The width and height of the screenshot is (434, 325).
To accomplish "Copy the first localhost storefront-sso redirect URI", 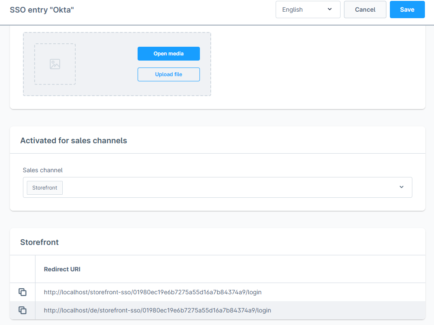I will (x=23, y=292).
